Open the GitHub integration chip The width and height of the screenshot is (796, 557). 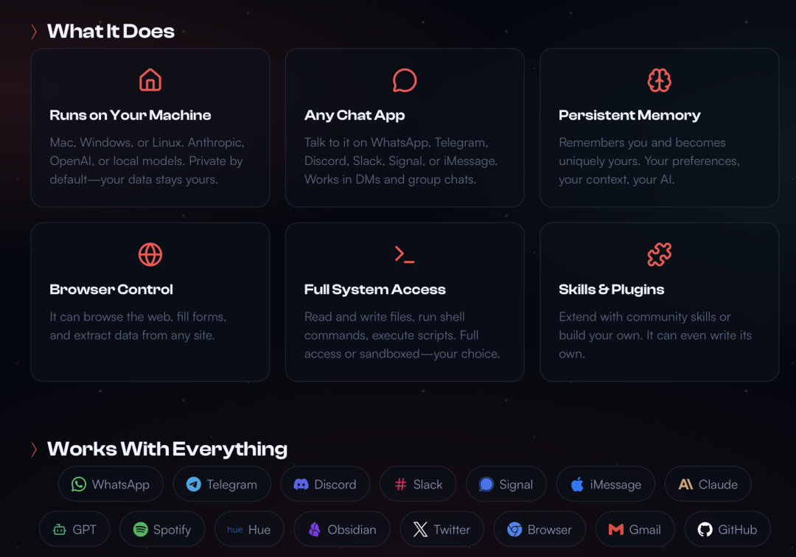(727, 529)
